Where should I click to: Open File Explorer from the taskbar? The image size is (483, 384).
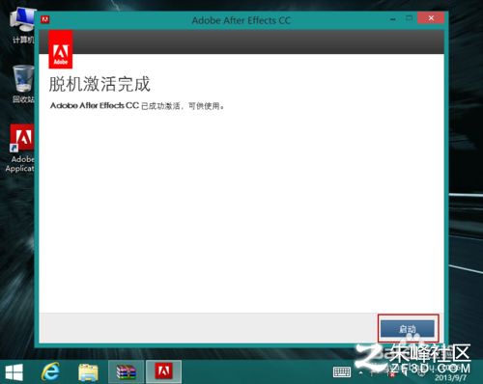[x=88, y=372]
